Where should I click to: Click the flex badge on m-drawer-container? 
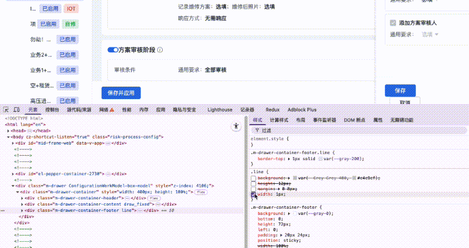click(201, 192)
